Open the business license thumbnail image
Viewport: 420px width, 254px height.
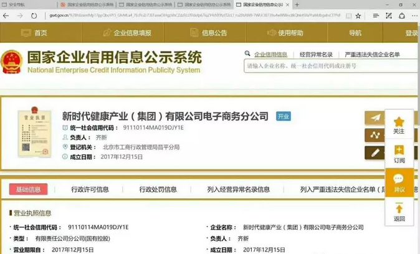tap(34, 132)
